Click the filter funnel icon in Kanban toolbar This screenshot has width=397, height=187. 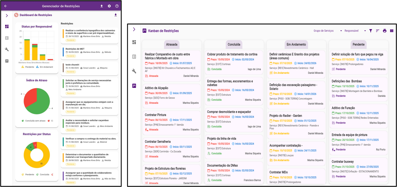[371, 31]
